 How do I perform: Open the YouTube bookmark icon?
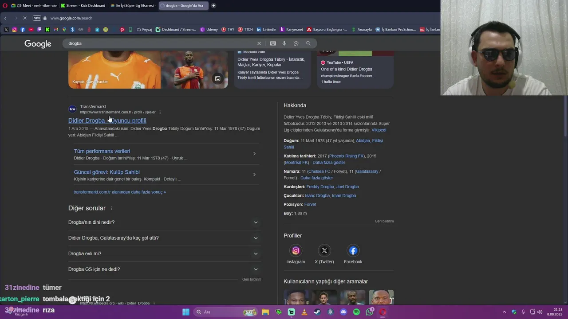31,30
